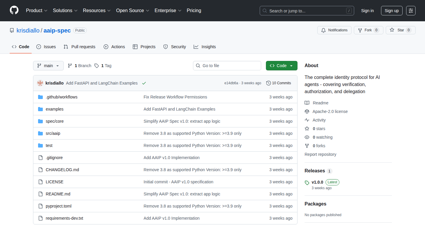Screen dimensions: 425x225
Task: Expand the Open Source menu
Action: point(133,11)
